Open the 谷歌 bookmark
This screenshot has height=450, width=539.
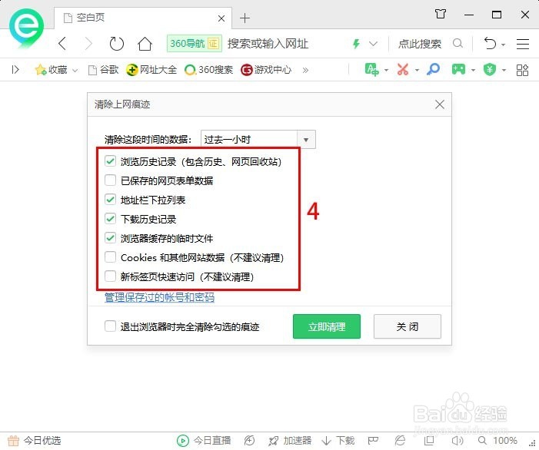[104, 70]
